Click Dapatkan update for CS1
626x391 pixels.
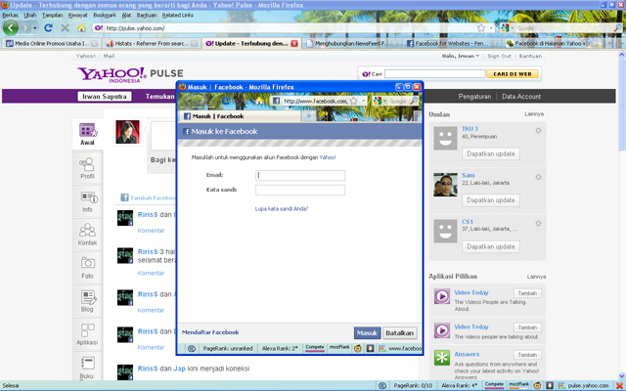click(x=490, y=246)
